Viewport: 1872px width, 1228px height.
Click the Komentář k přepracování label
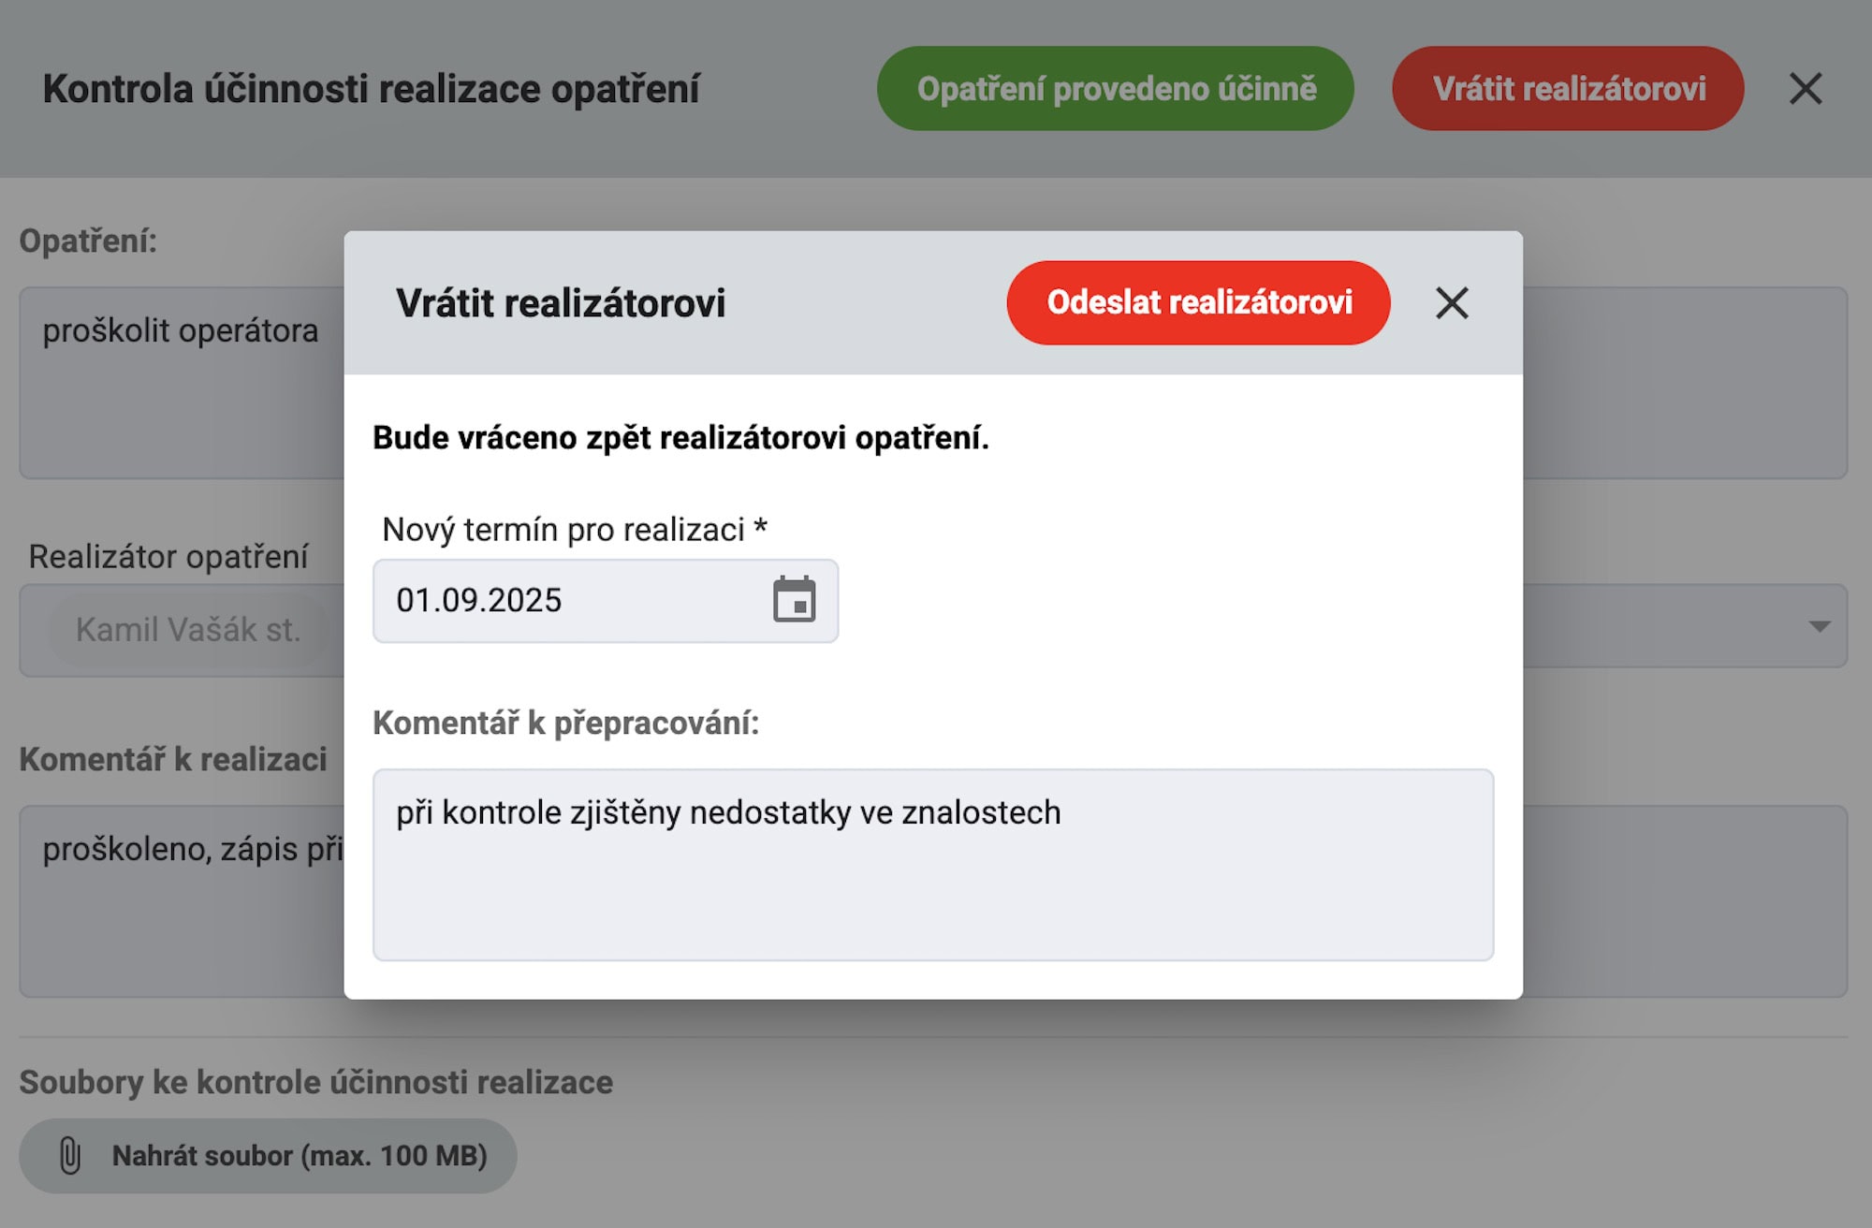pyautogui.click(x=565, y=724)
